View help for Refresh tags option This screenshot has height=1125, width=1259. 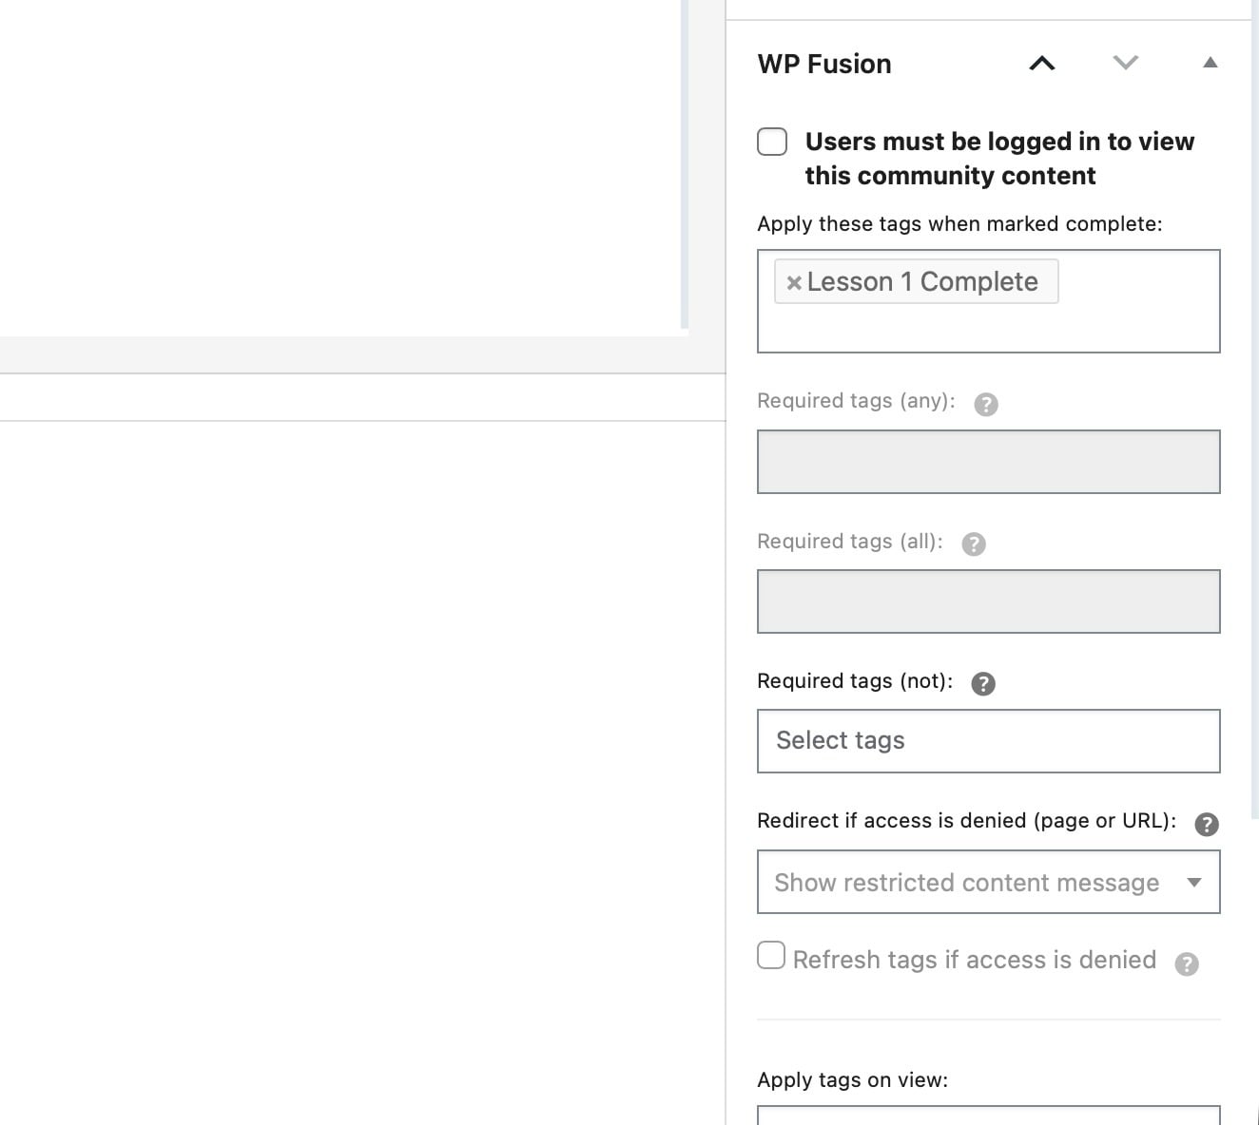coord(1187,964)
